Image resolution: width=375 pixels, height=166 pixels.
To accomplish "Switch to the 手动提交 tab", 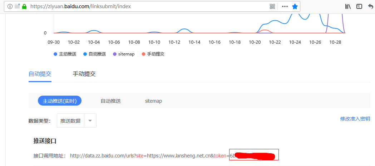I will tap(84, 74).
